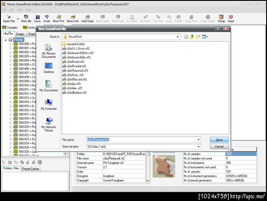Open the Setup toolbar icon
The width and height of the screenshot is (267, 201).
[x=221, y=19]
